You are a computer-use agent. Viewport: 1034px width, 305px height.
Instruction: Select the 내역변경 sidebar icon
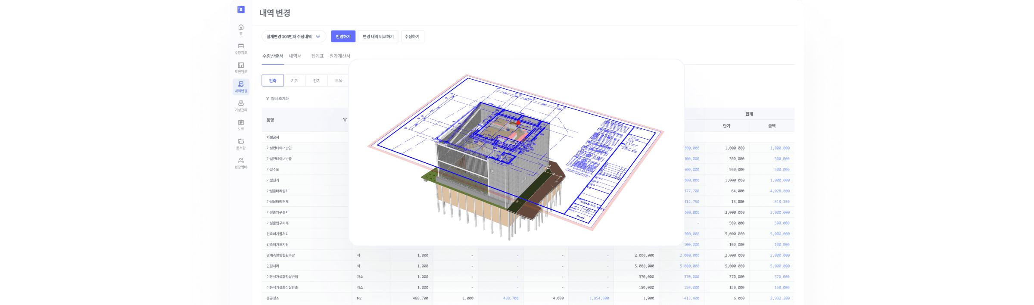241,87
